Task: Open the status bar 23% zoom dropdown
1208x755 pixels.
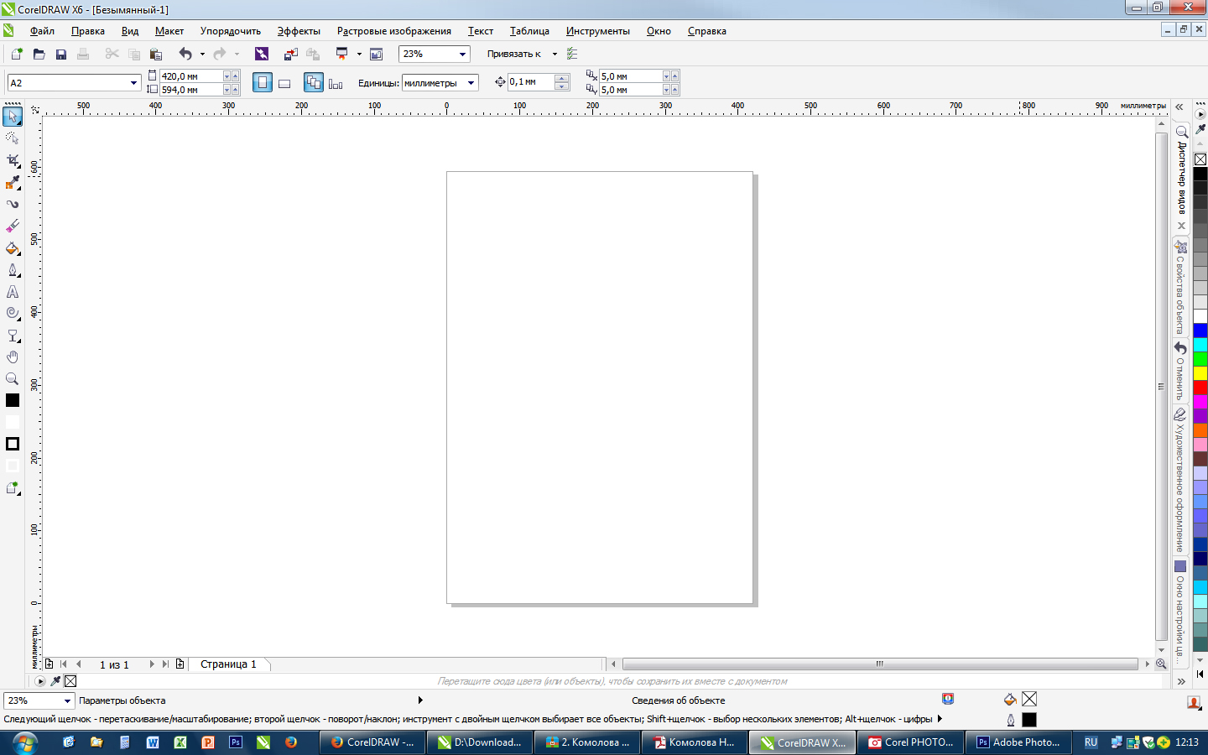Action: click(x=67, y=700)
